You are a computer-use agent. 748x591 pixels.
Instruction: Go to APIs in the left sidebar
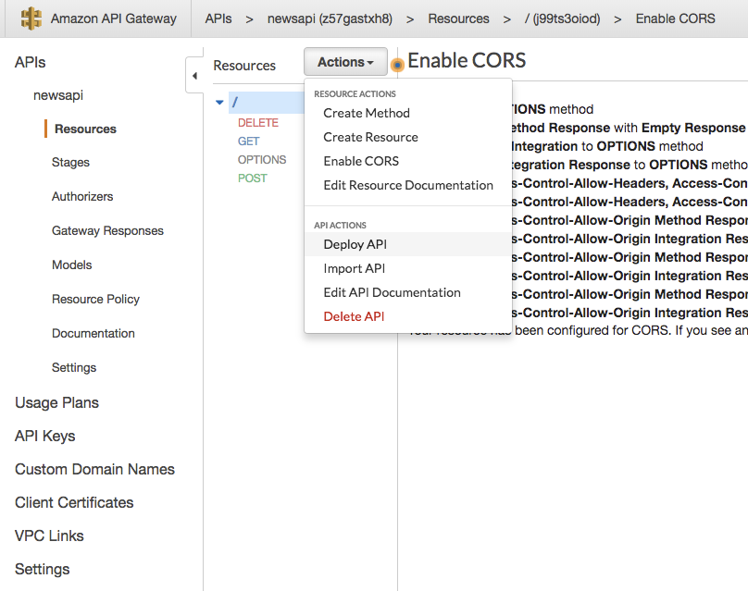pyautogui.click(x=30, y=63)
